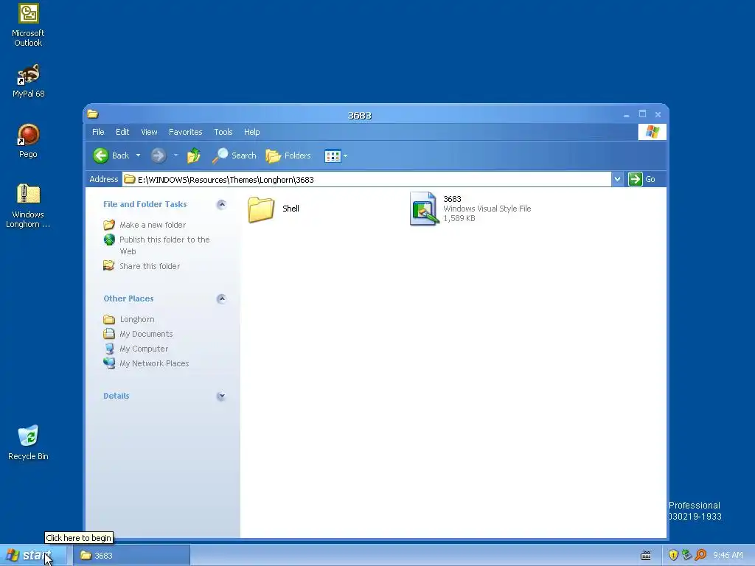Open the Edit menu
Screen dimensions: 755x566
[122, 132]
